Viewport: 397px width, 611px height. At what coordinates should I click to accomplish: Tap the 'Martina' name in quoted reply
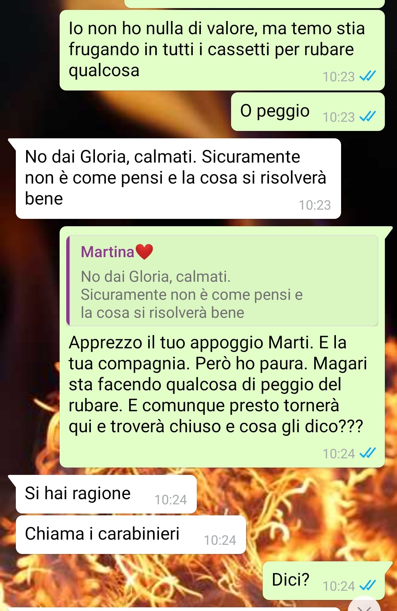[x=107, y=252]
